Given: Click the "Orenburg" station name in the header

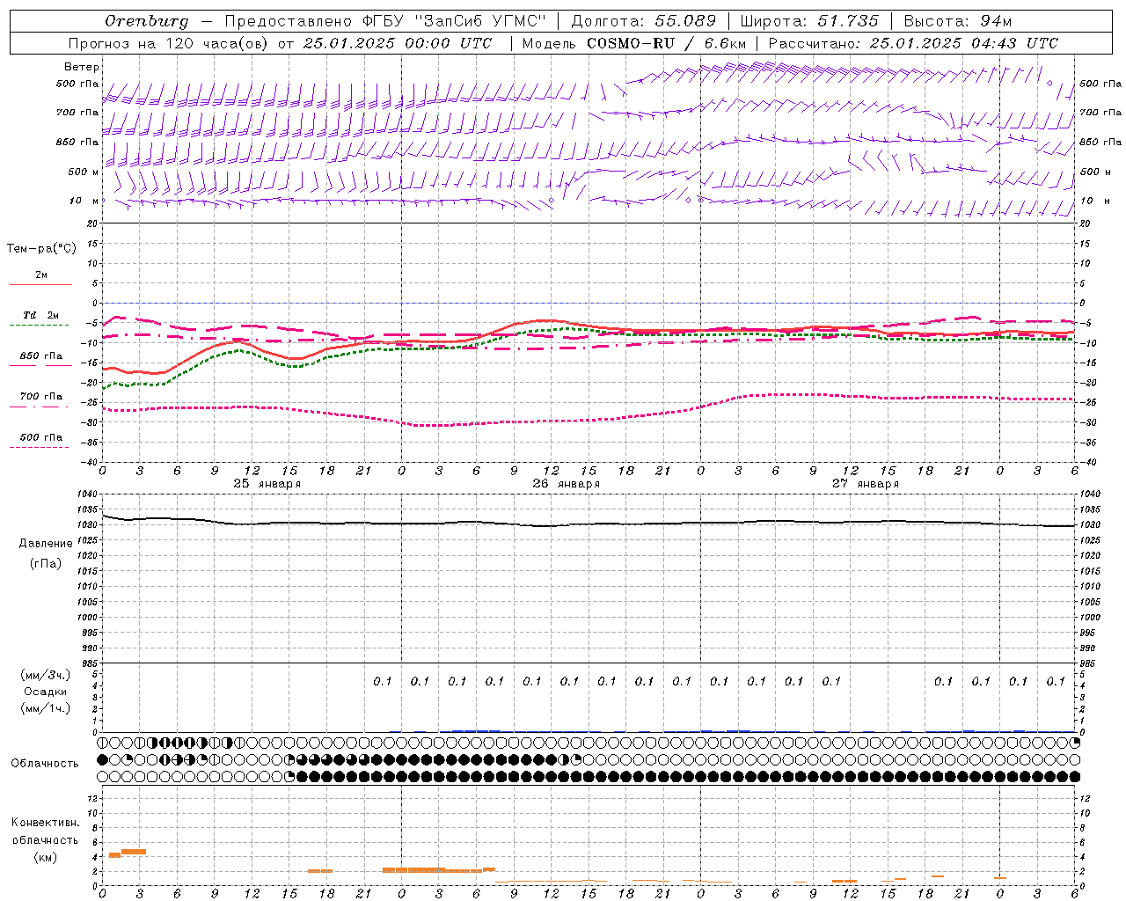Looking at the screenshot, I should coord(146,21).
